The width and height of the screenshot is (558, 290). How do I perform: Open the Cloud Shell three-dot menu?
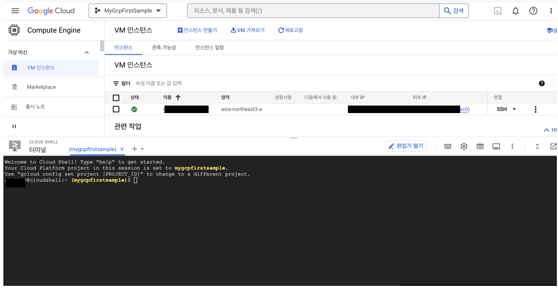(x=512, y=147)
